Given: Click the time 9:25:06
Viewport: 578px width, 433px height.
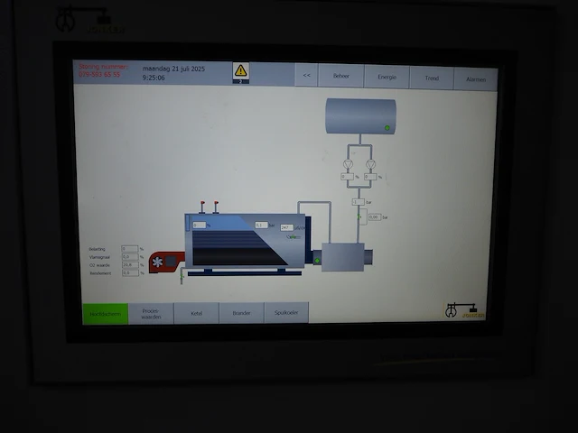Looking at the screenshot, I should (154, 78).
